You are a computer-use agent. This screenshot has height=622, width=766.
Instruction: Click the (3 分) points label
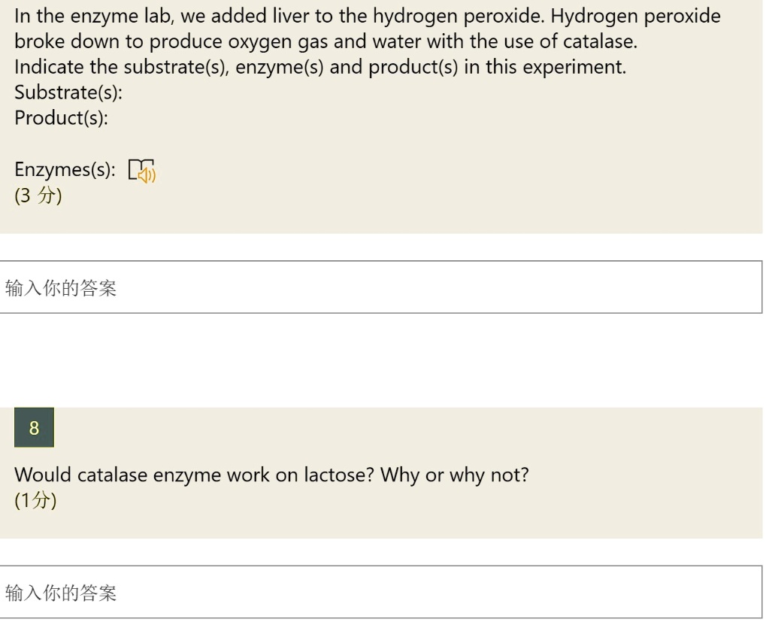coord(38,196)
